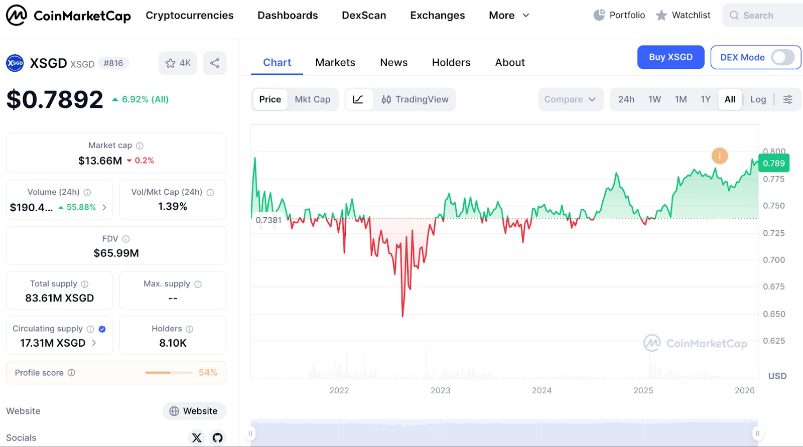Show Holders info icon
This screenshot has width=803, height=447.
[x=190, y=329]
